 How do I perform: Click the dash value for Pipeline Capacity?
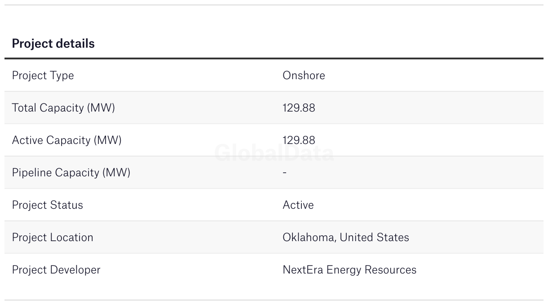[x=285, y=172]
